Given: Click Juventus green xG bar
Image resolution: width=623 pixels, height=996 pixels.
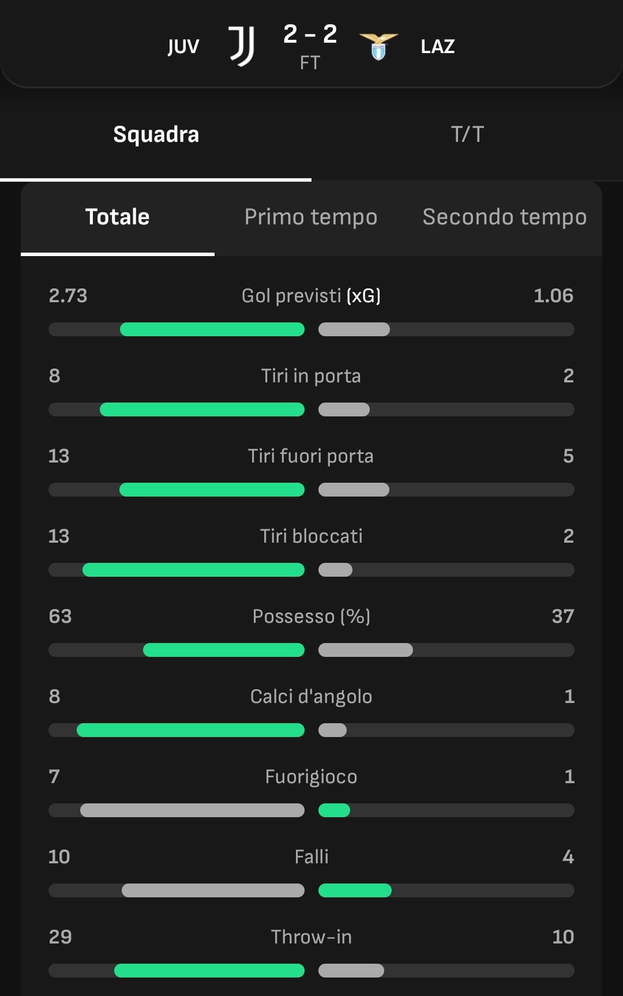Looking at the screenshot, I should pyautogui.click(x=212, y=329).
